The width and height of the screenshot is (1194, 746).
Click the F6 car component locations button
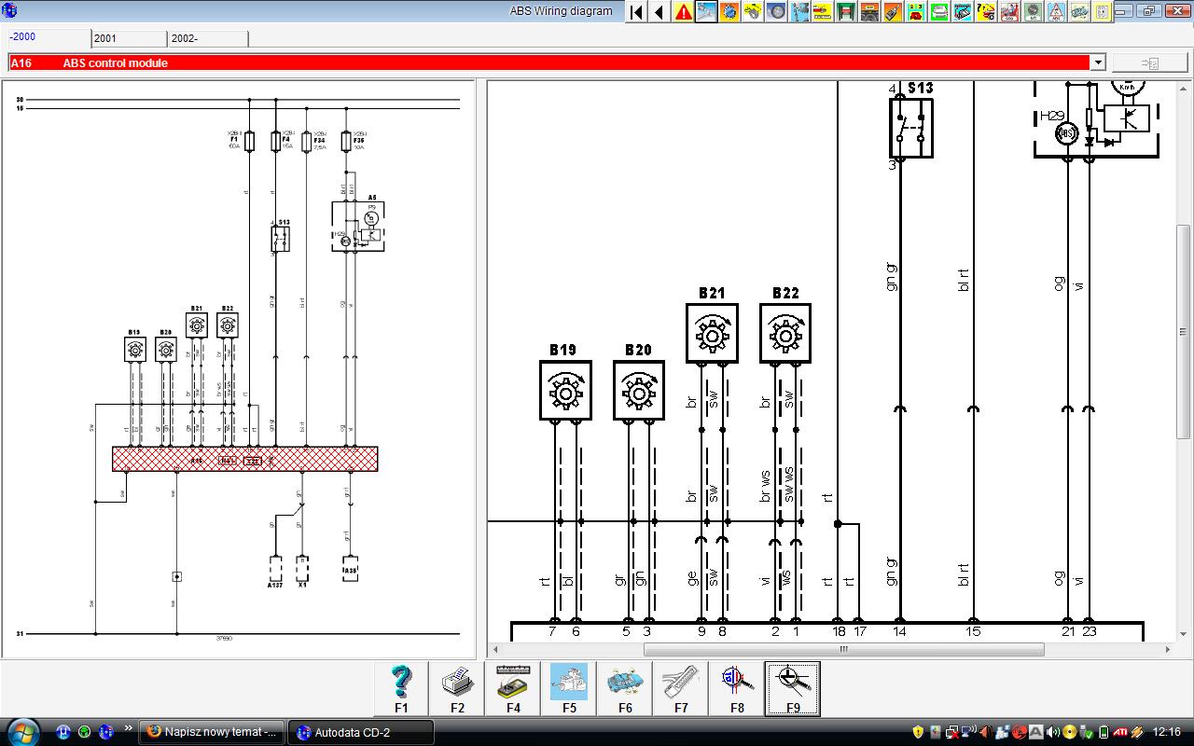625,688
